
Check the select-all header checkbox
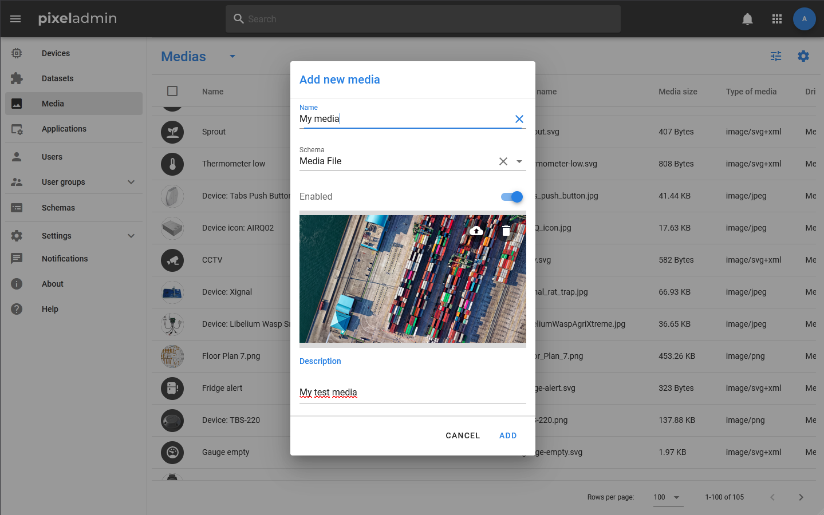172,91
